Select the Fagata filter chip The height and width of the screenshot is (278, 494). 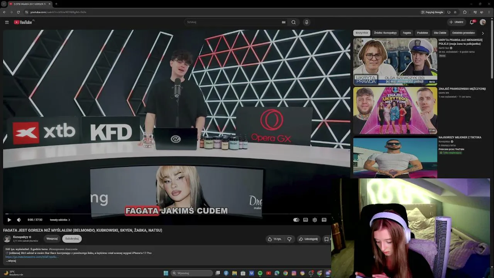(x=407, y=33)
